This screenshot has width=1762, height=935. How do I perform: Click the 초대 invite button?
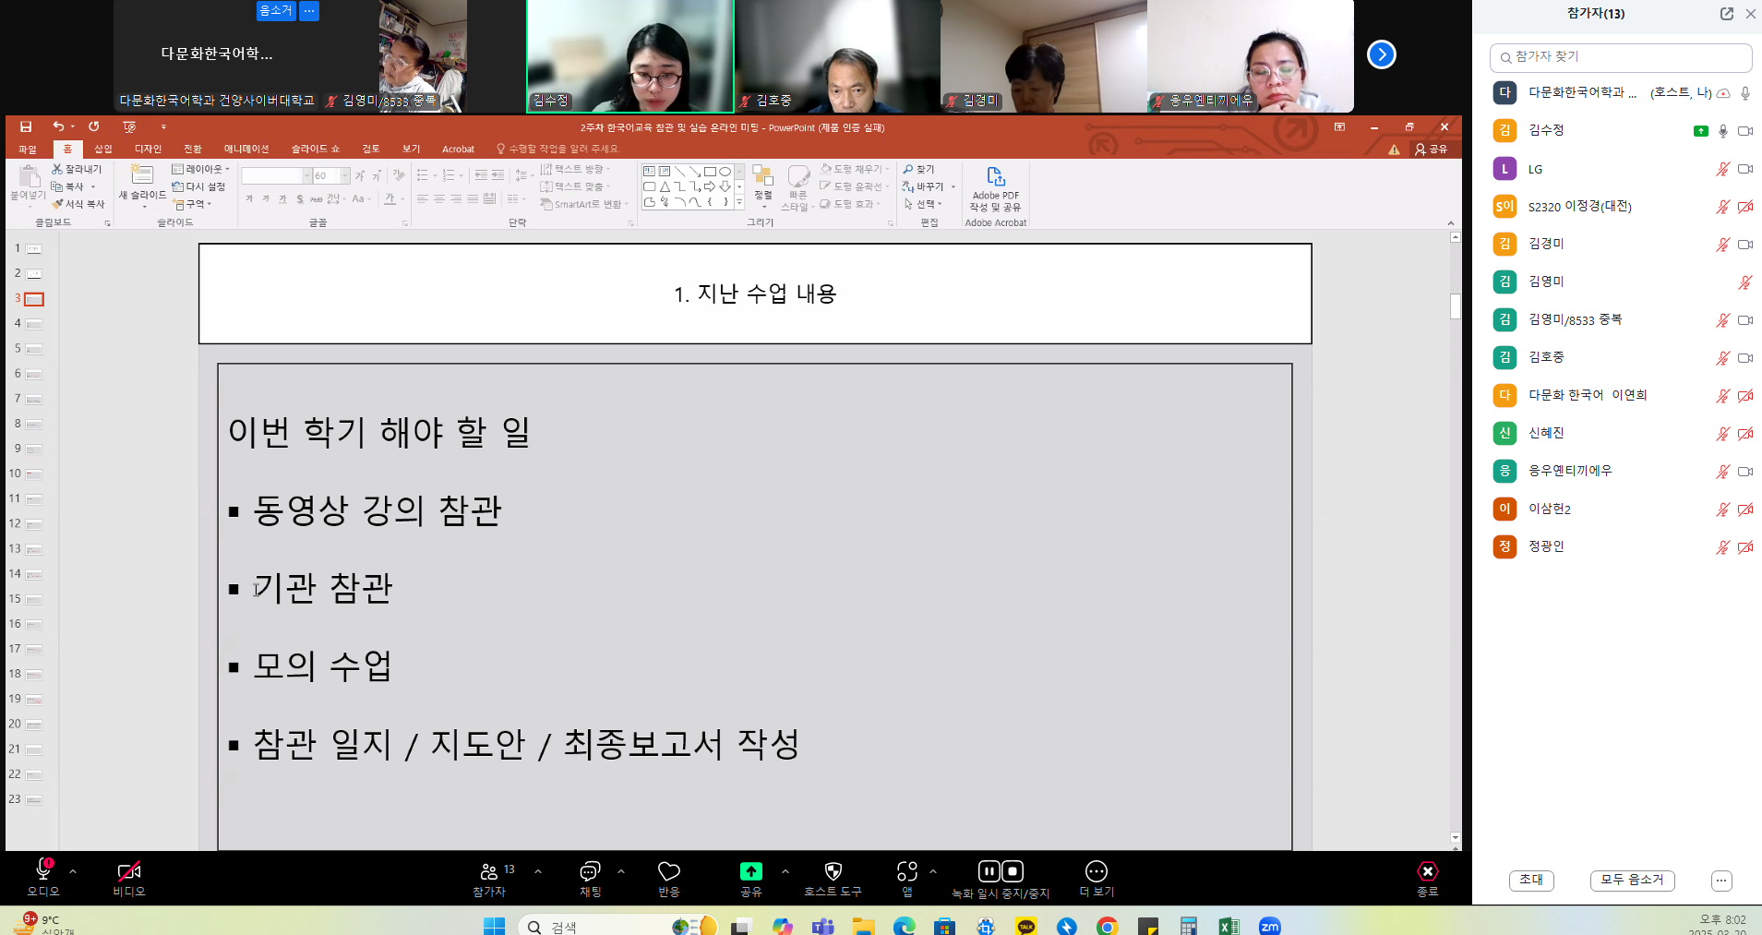click(1531, 881)
